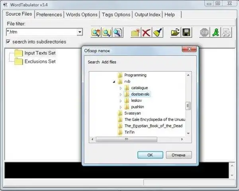Click the folder tree vertical scrollbar thumb
Screen dimensions: 239x191
pyautogui.click(x=188, y=105)
